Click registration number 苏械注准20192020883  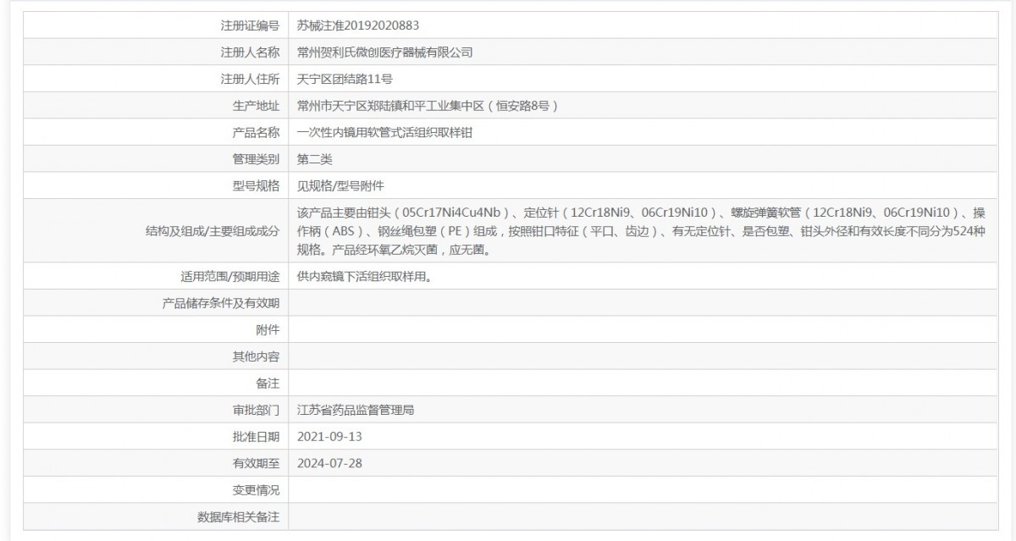(359, 25)
